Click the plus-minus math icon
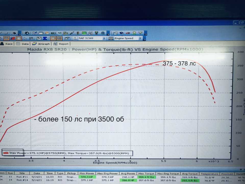This screenshot has height=184, width=245. pos(39,38)
